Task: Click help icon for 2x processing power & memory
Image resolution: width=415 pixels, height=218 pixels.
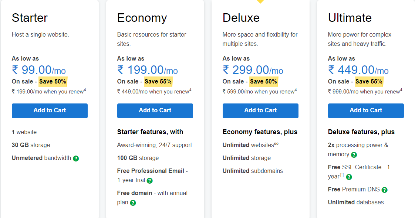Action: pos(354,155)
